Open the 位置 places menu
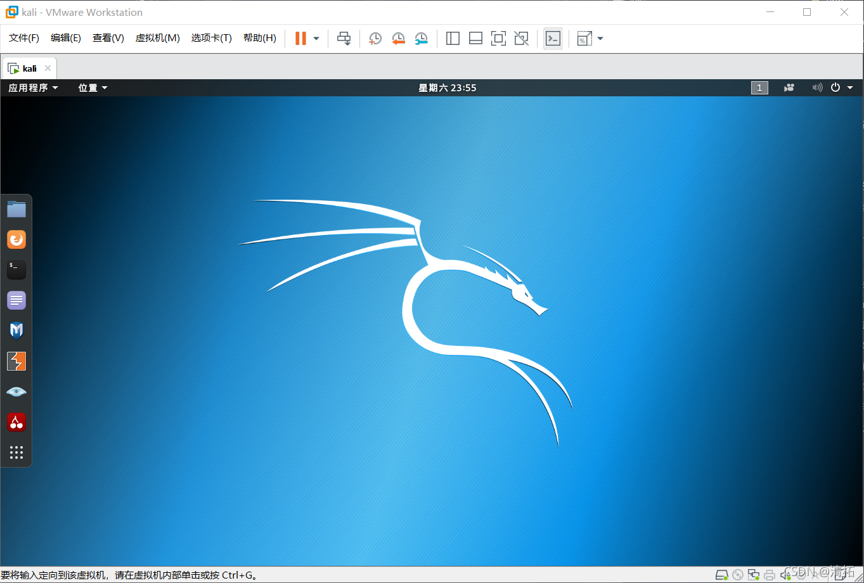 pyautogui.click(x=93, y=88)
